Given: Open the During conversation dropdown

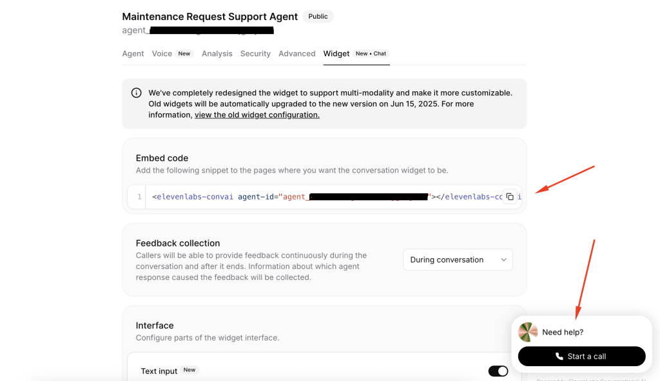Looking at the screenshot, I should [x=458, y=260].
